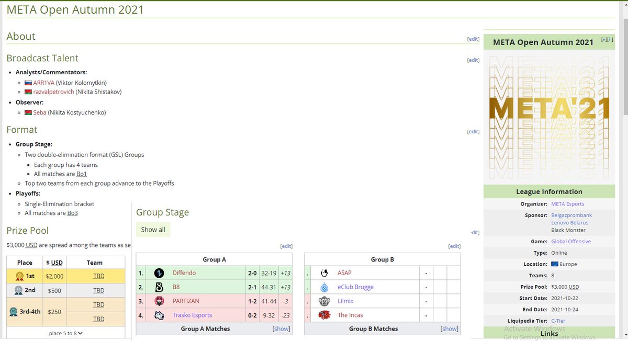
Task: Click the infobox [e] edit link
Action: point(604,39)
